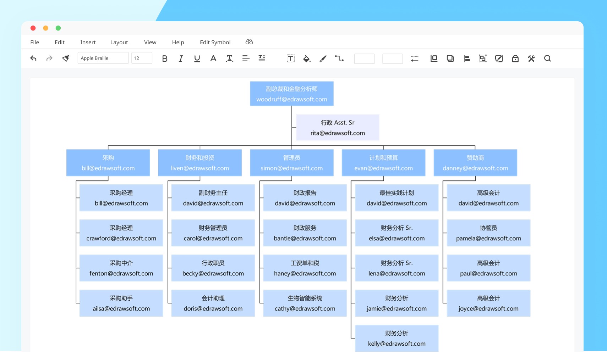
Task: Select the Format Painter icon
Action: 66,58
